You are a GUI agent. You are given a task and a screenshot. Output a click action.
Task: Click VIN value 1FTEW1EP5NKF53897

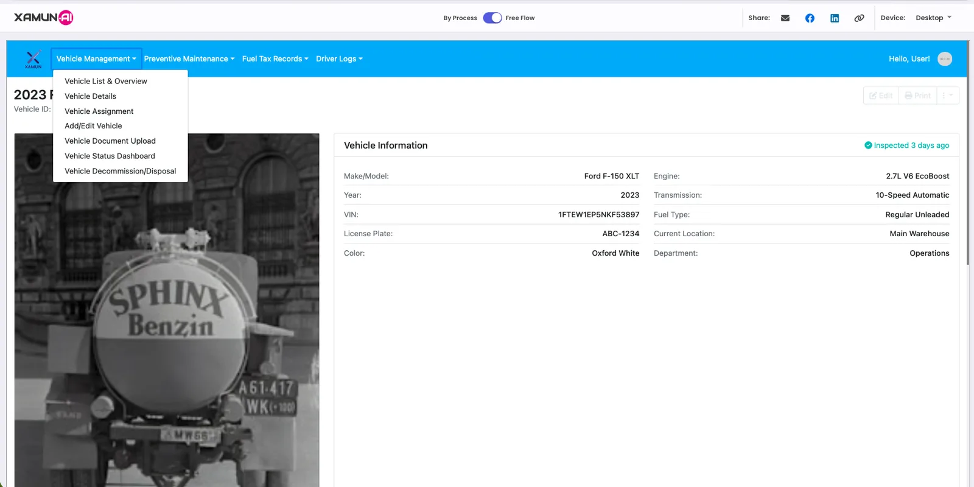[x=598, y=215]
